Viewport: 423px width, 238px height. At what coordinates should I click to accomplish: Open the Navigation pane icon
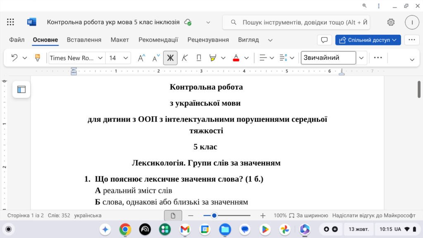point(21,89)
